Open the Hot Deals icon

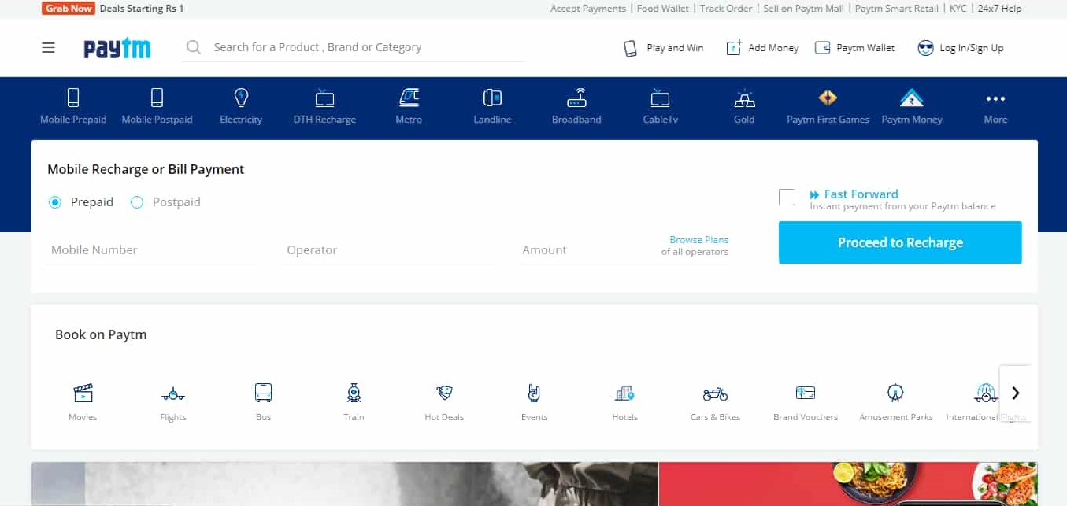[444, 392]
